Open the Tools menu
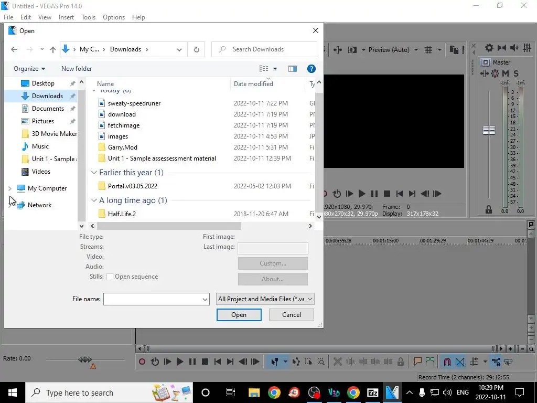 88,17
